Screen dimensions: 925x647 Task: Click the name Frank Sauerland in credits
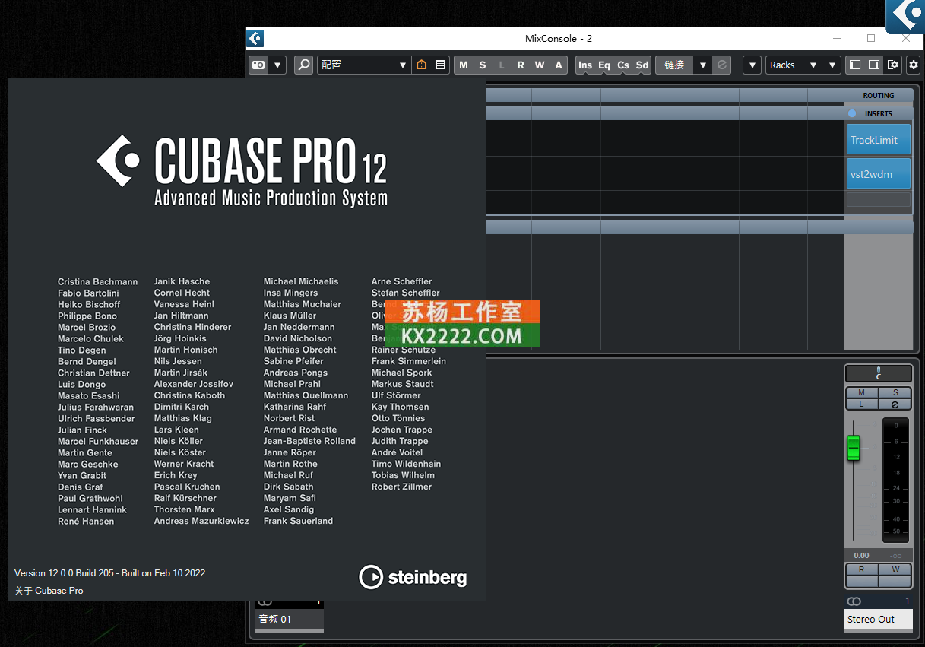299,521
